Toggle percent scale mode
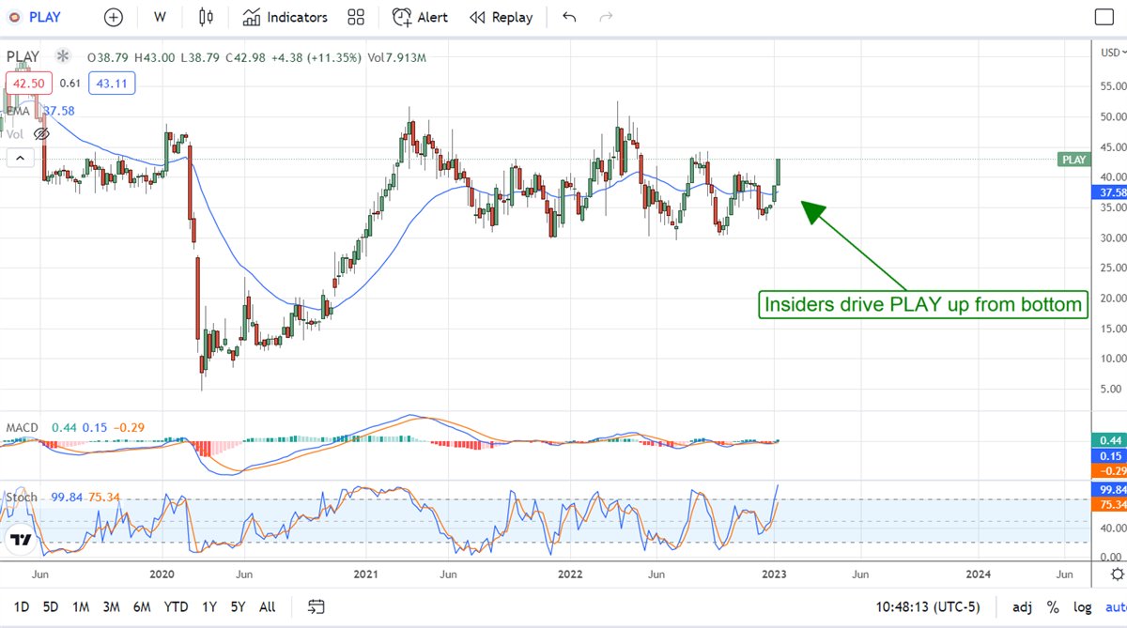 tap(1053, 607)
